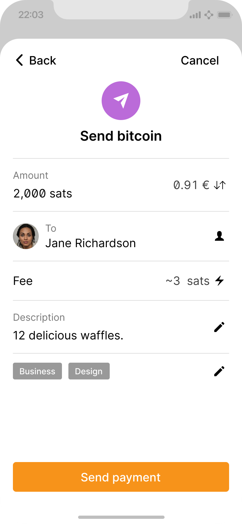Tap the recipient name Jane Richardson
Image resolution: width=242 pixels, height=524 pixels.
point(90,243)
